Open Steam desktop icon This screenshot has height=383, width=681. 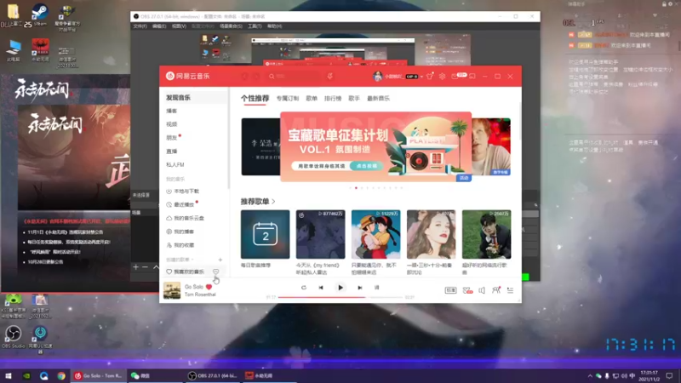[x=40, y=15]
